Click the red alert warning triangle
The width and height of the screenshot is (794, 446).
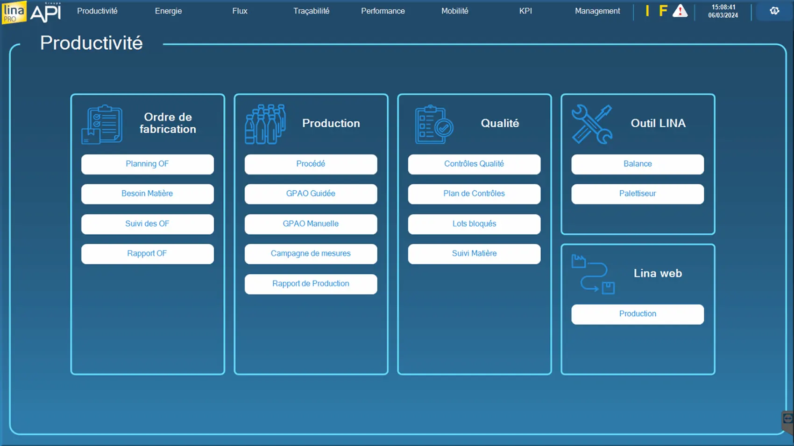click(680, 11)
